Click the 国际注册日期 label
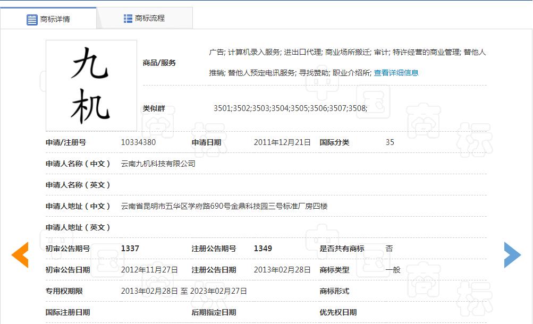This screenshot has height=324, width=533. pos(67,312)
